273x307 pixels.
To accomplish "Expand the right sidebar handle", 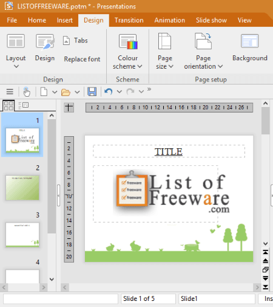I will (x=272, y=195).
